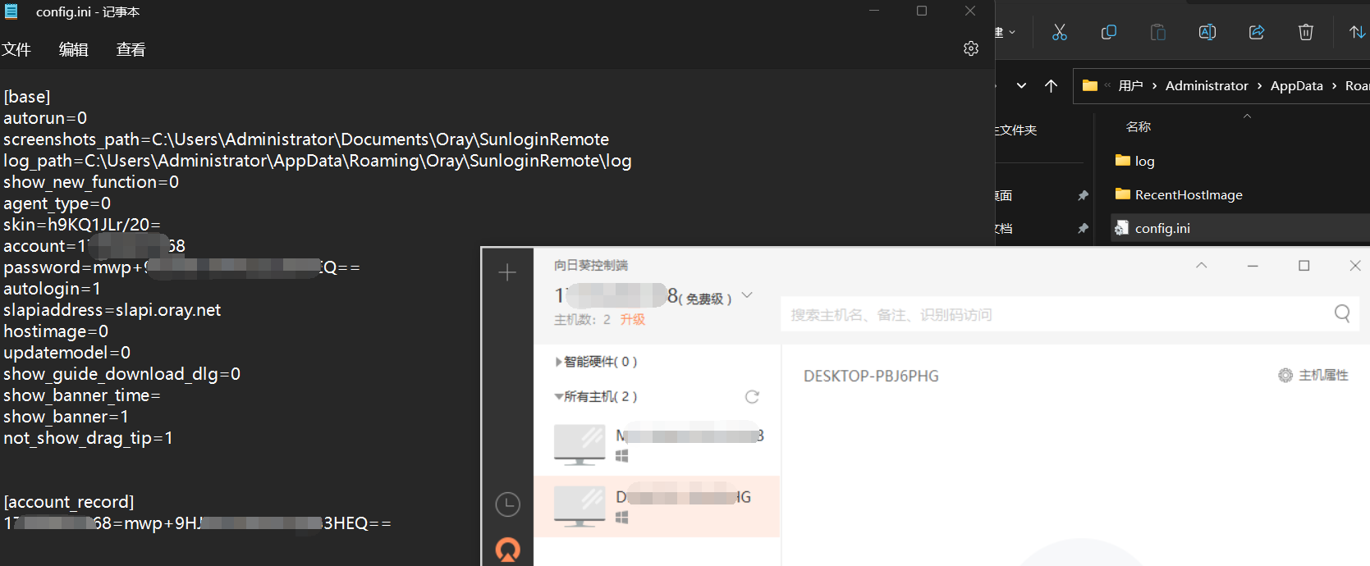Go up one folder level in File Explorer
1370x566 pixels.
click(1052, 85)
